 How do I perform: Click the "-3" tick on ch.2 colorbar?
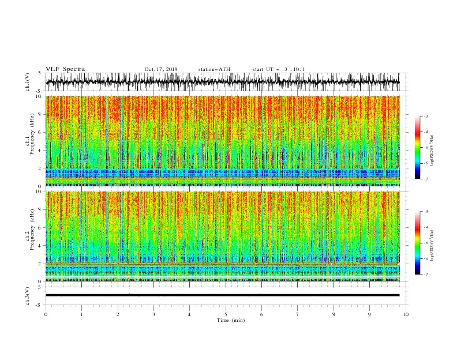click(425, 212)
